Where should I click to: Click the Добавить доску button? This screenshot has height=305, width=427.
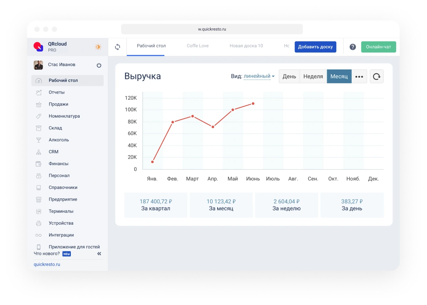point(315,47)
